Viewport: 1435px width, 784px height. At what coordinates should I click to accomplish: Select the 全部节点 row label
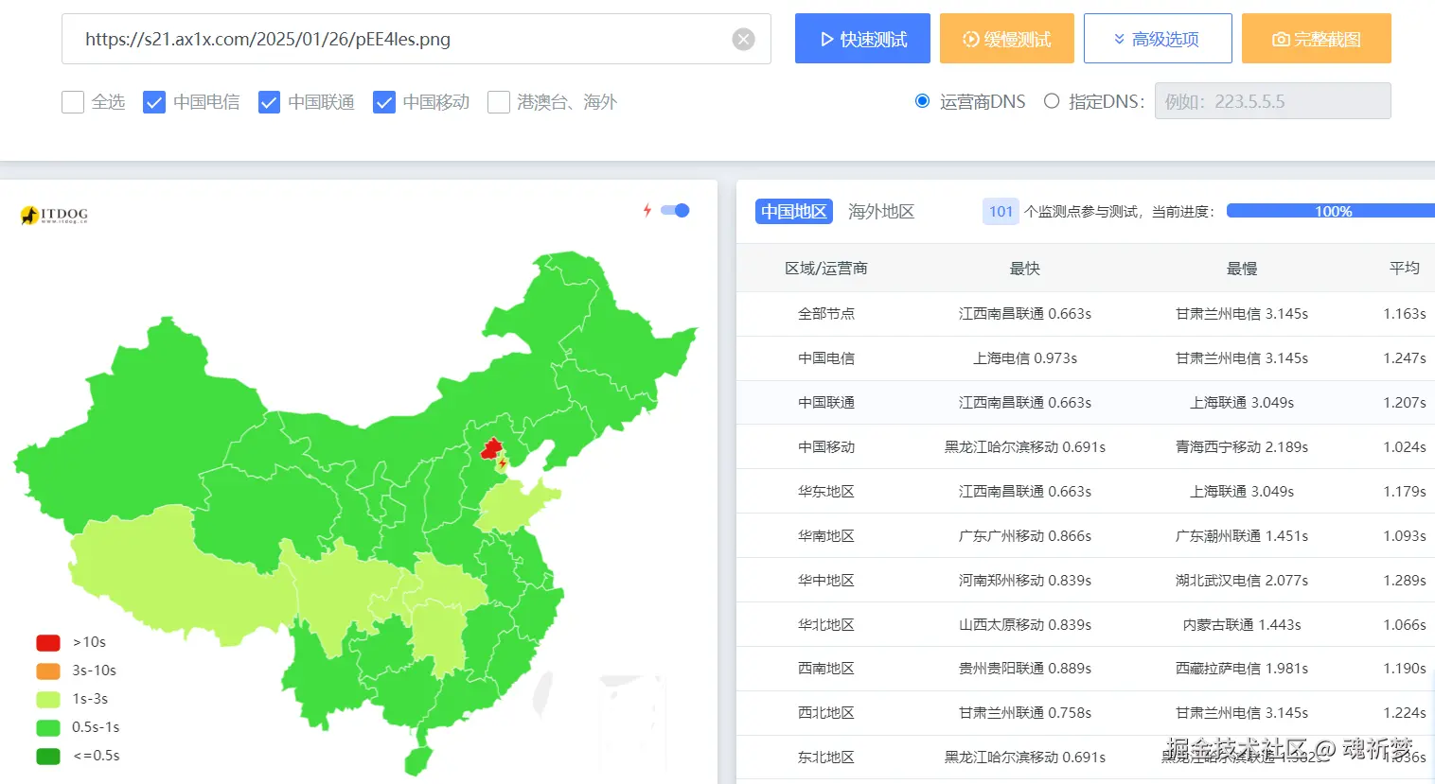point(826,314)
